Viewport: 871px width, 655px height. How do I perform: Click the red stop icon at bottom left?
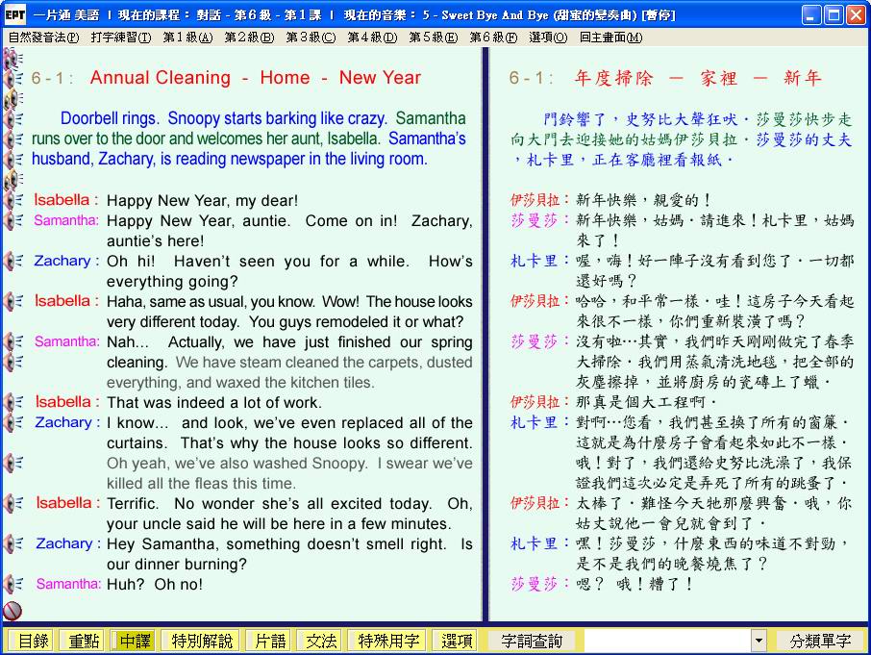12,610
